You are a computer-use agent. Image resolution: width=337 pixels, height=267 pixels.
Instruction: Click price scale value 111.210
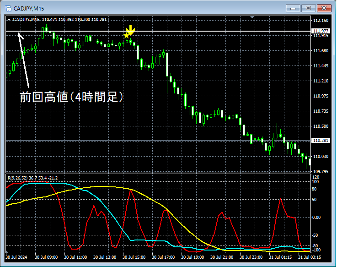[x=321, y=81]
